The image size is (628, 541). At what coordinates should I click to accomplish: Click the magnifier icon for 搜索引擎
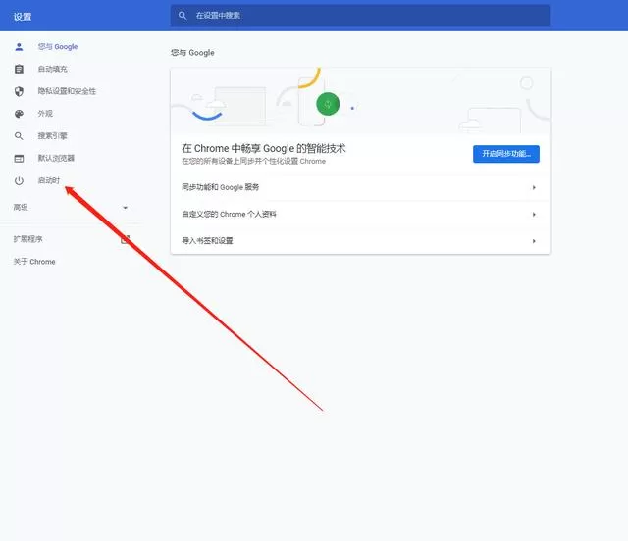pos(19,136)
